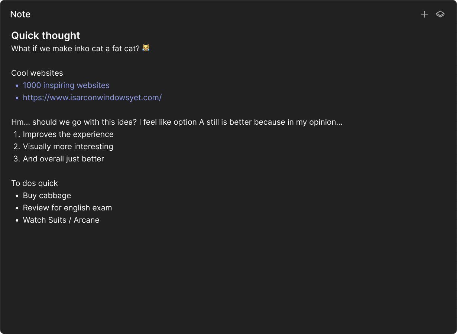This screenshot has width=457, height=334.
Task: Click the plus icon to add note
Action: pos(424,14)
